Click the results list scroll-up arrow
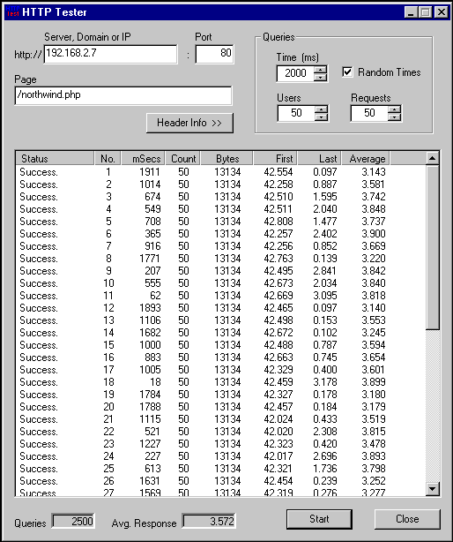 pos(433,158)
